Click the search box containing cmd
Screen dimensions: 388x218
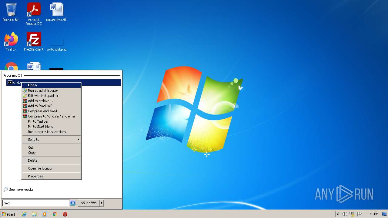pos(36,203)
